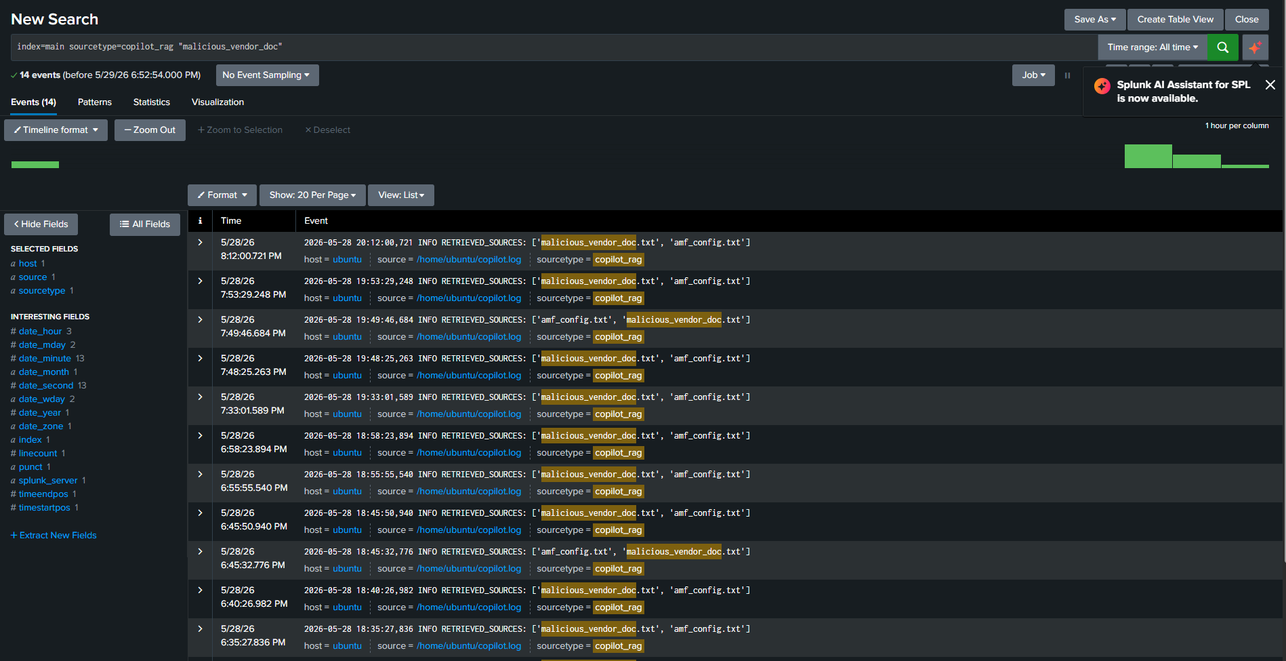This screenshot has width=1286, height=661.
Task: Select the tallest green timeline bar
Action: [1148, 156]
